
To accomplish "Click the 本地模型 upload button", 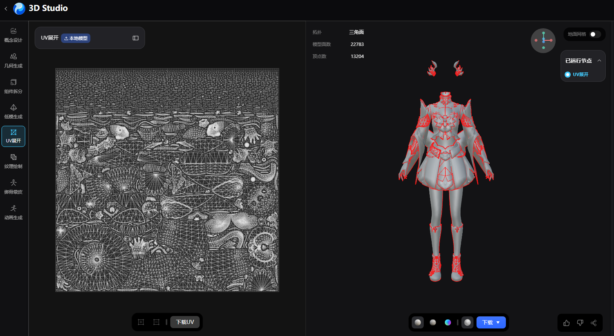I will [x=76, y=38].
